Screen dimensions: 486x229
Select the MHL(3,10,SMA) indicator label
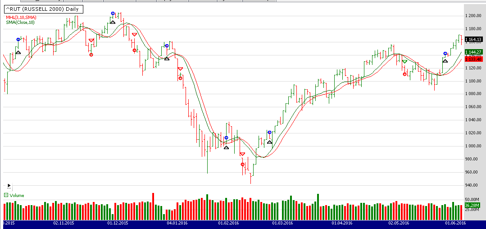pyautogui.click(x=21, y=17)
